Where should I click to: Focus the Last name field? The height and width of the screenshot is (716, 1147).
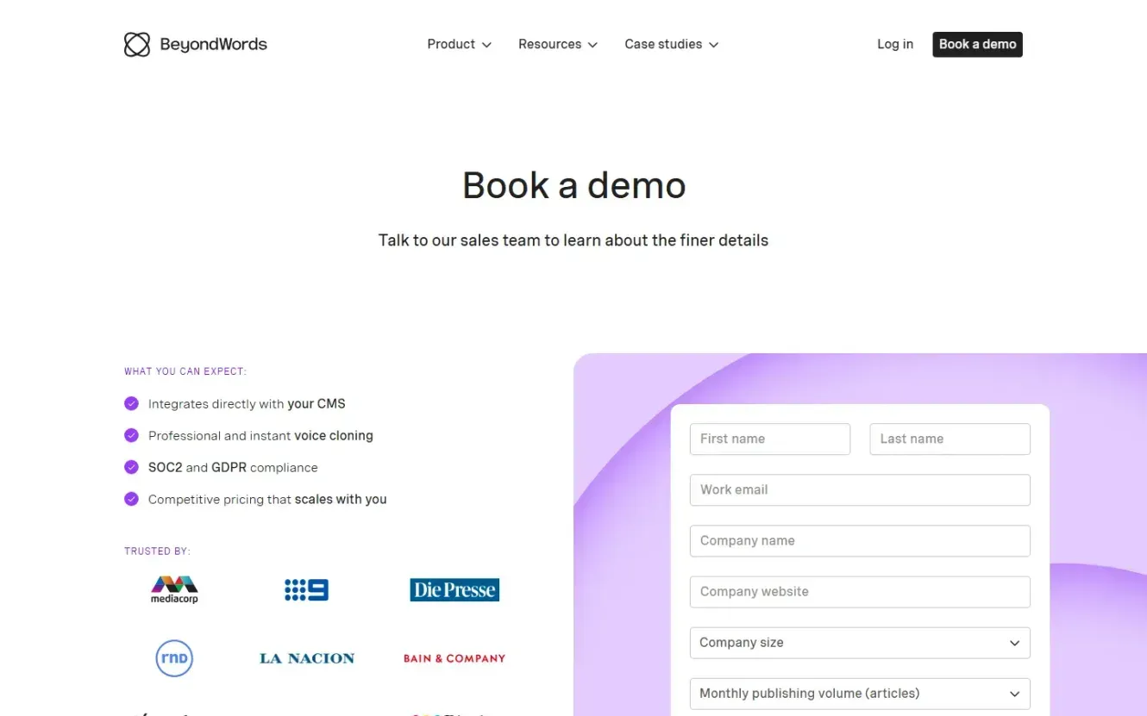950,439
